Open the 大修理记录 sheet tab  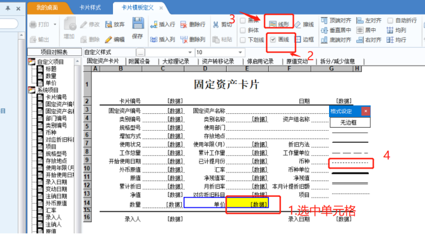tap(176, 62)
